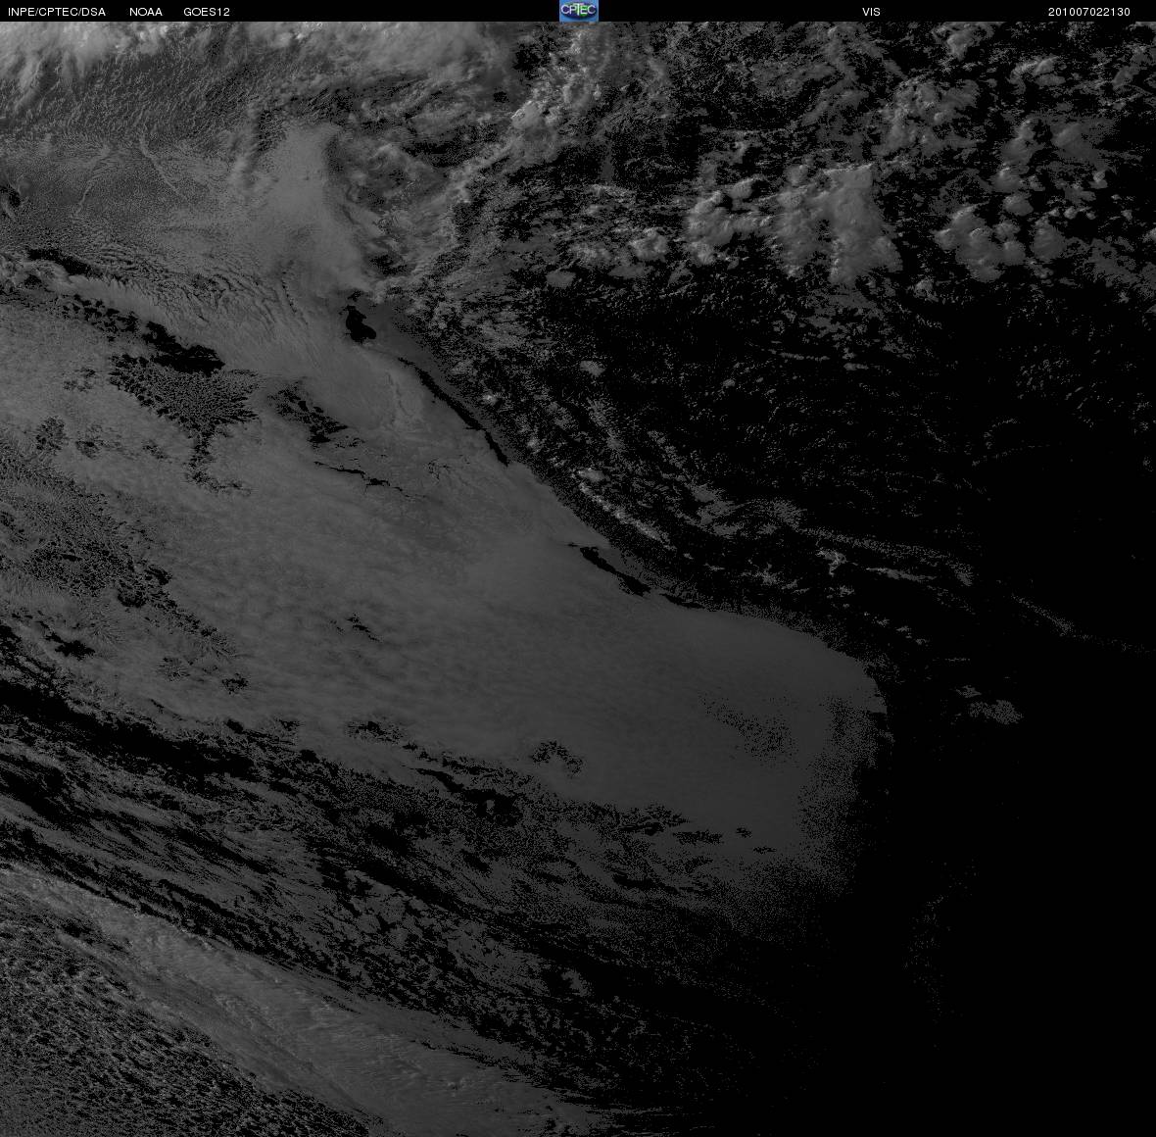Click the GOES12 satellite label
The height and width of the screenshot is (1137, 1156).
207,12
